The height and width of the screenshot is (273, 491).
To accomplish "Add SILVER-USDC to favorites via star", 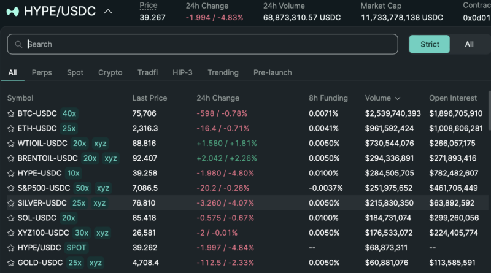I will (x=10, y=203).
